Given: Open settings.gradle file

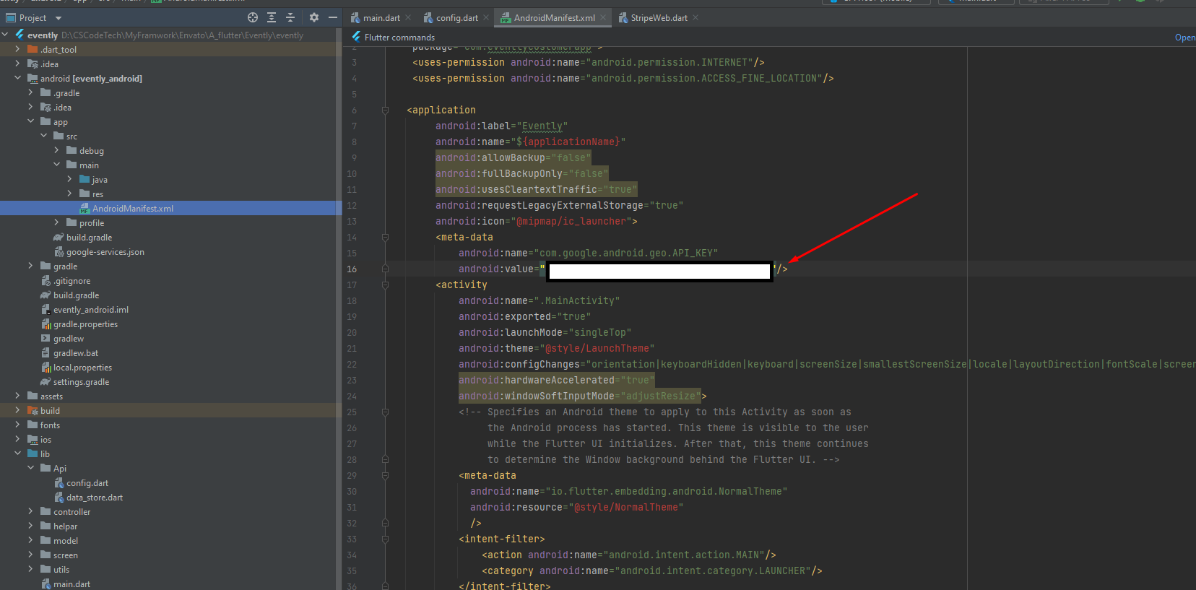Looking at the screenshot, I should tap(81, 382).
